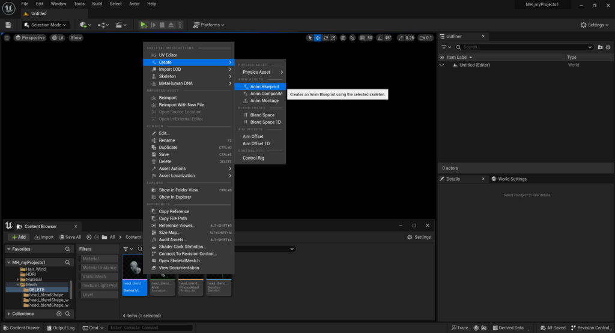This screenshot has height=333, width=615.
Task: Choose Blend Space 1D from submenu
Action: point(260,122)
